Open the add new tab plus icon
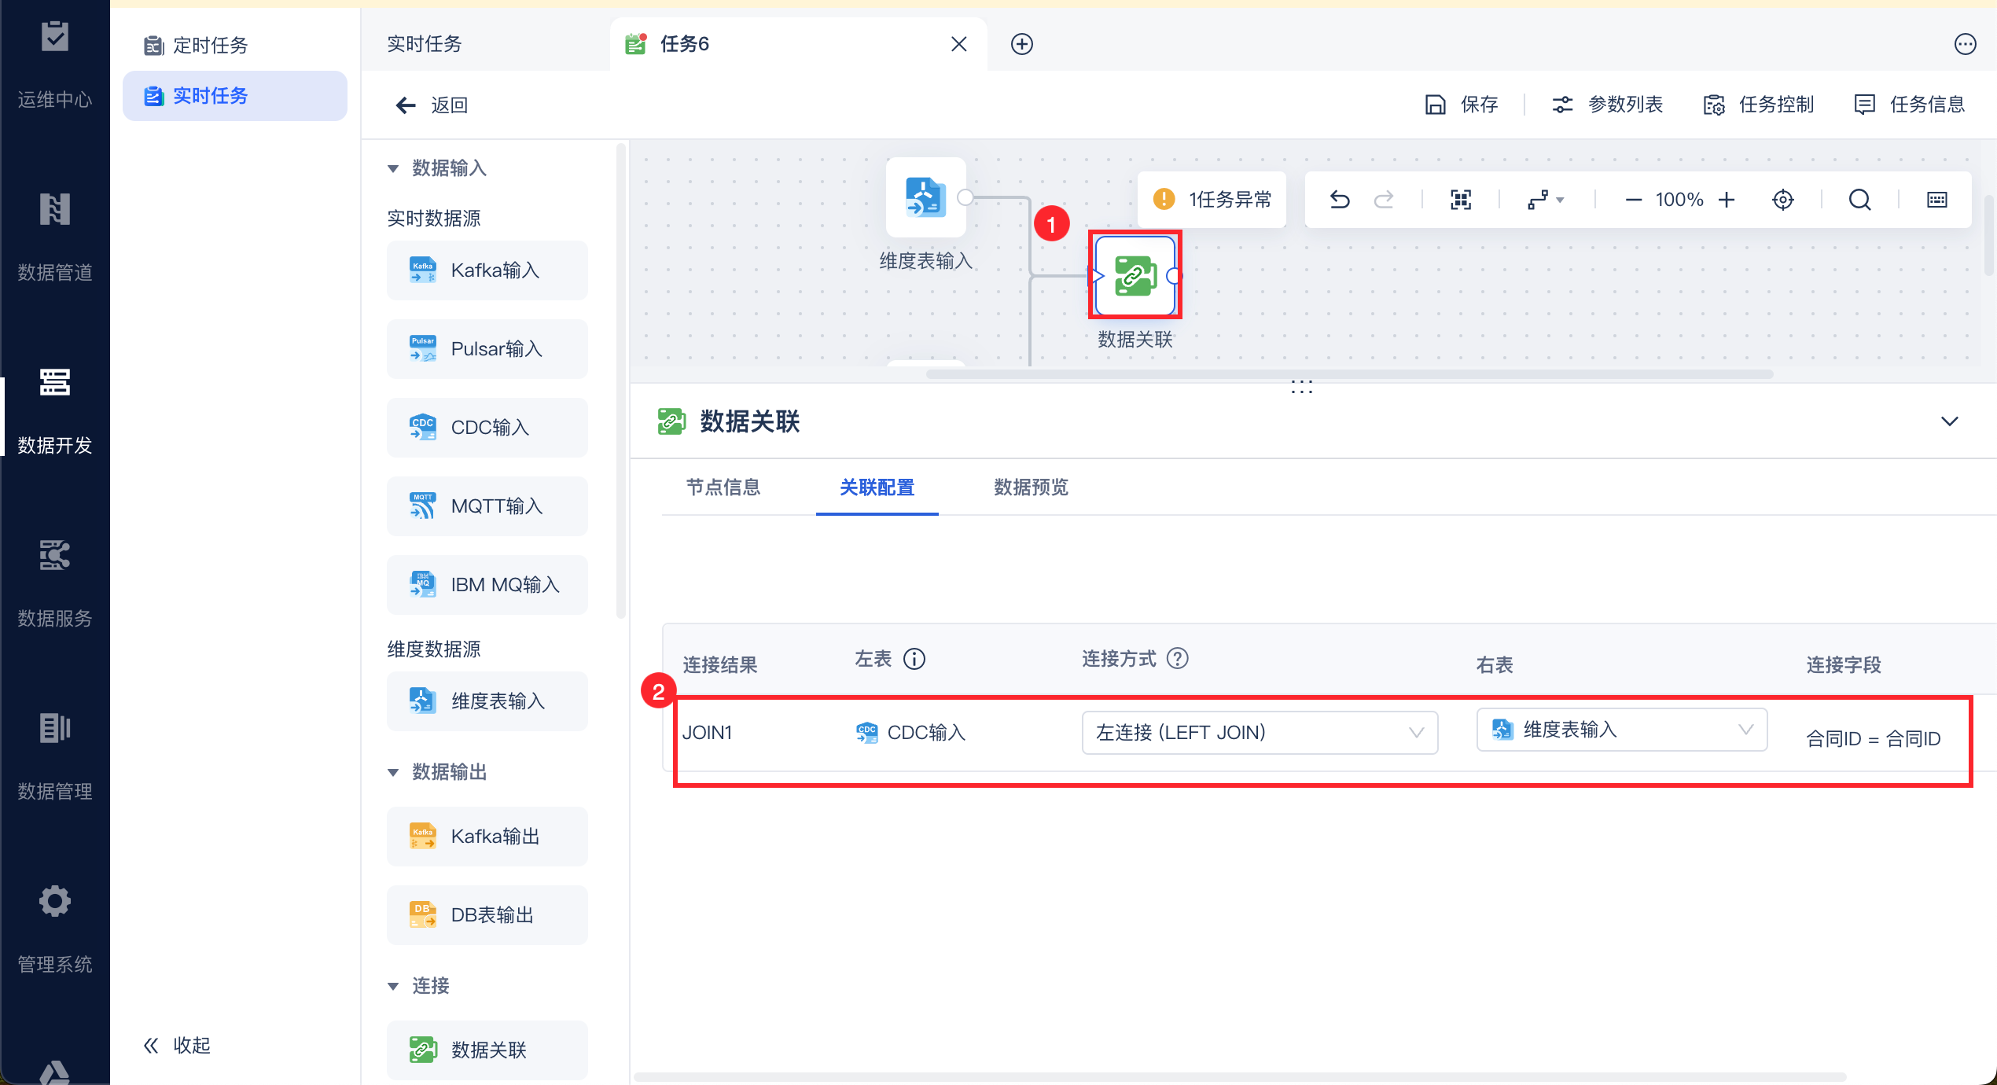This screenshot has height=1085, width=1997. coord(1021,44)
